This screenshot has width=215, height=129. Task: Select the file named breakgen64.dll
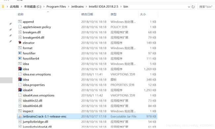(33, 38)
